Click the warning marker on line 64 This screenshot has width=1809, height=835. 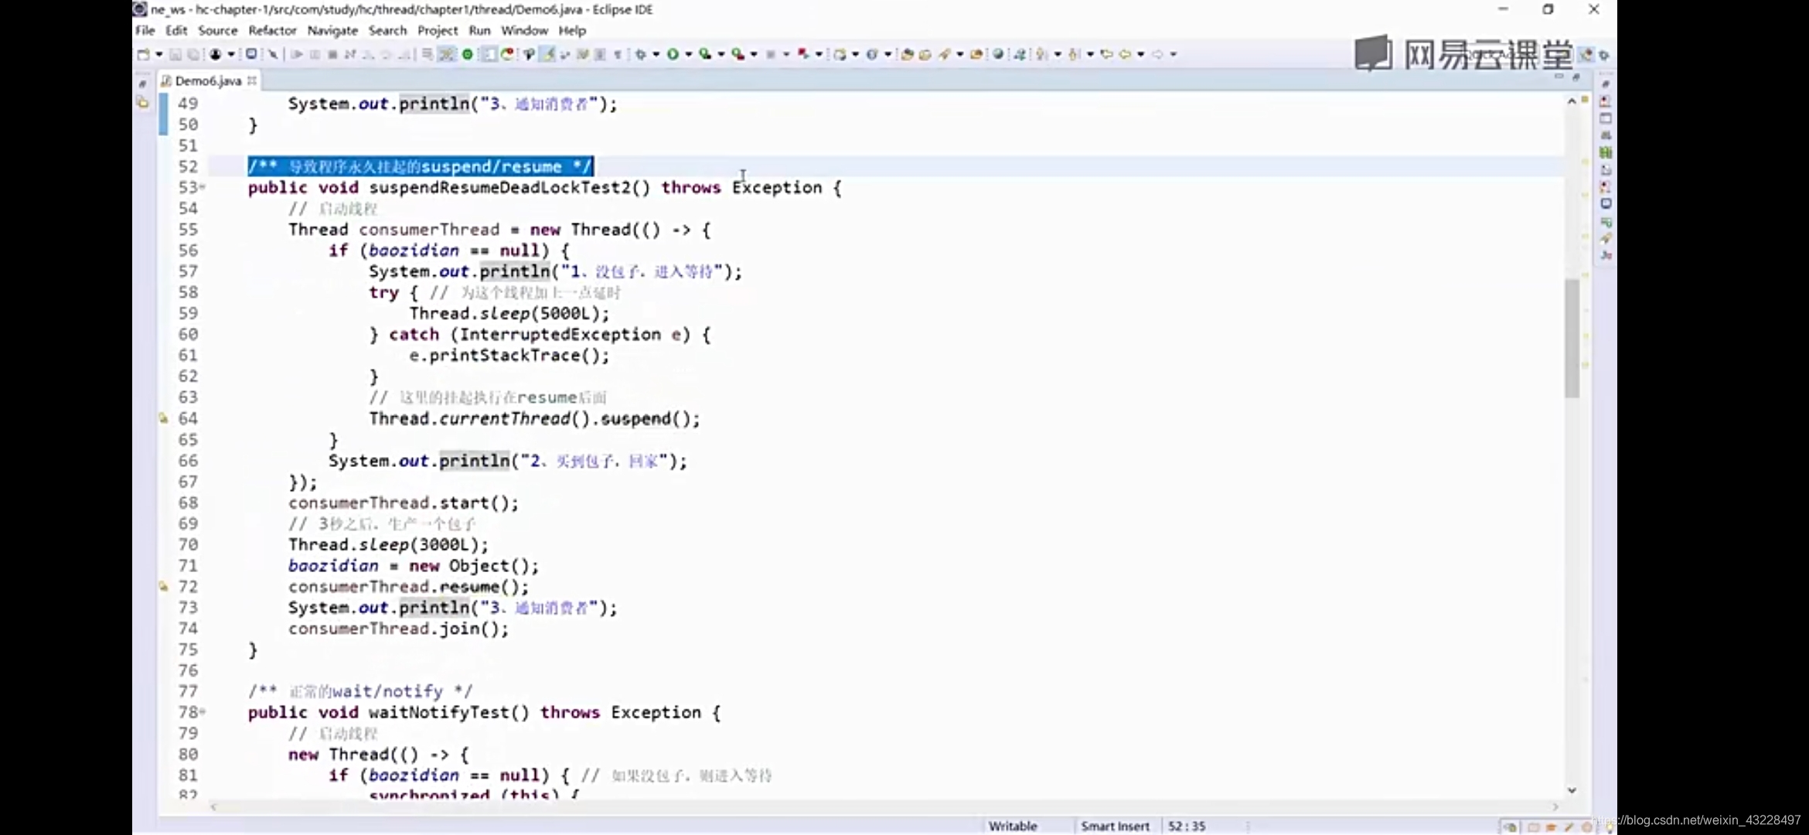163,418
